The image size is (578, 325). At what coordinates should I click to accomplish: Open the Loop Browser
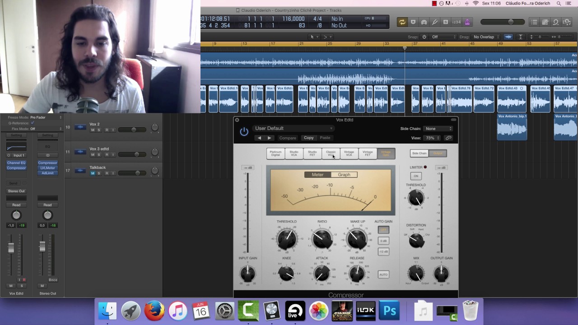[556, 22]
